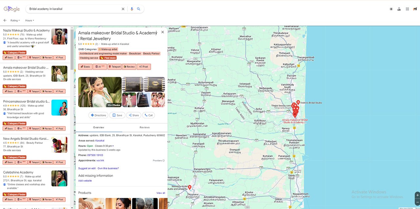This screenshot has height=209, width=420.
Task: Open the Rating filter dropdown
Action: pyautogui.click(x=15, y=20)
